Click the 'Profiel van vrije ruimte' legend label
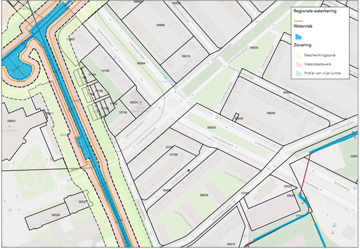Viewport: 360px width, 249px height. coord(323,73)
